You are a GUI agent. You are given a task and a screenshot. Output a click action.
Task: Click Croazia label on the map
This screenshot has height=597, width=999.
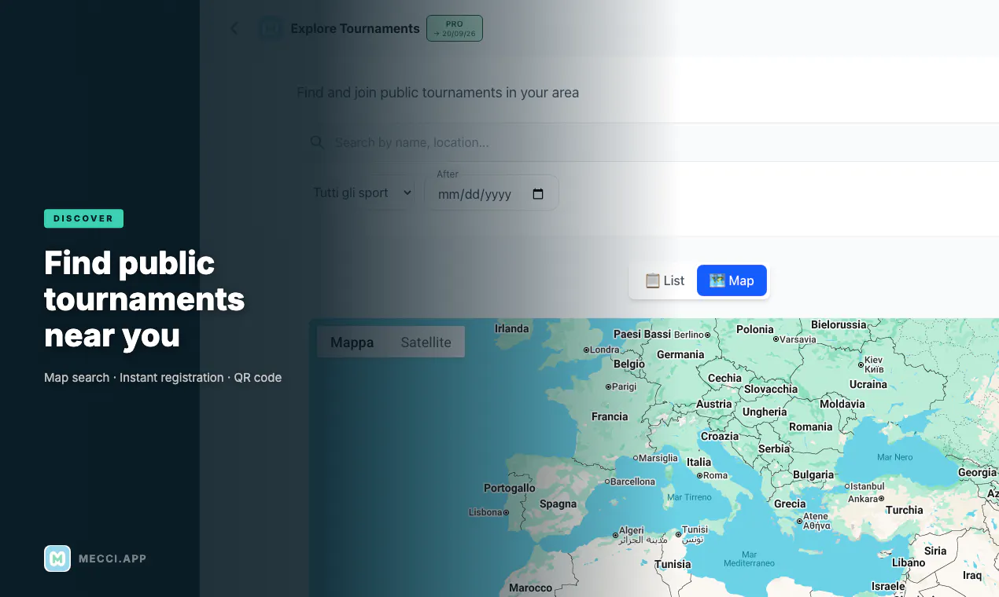[720, 436]
